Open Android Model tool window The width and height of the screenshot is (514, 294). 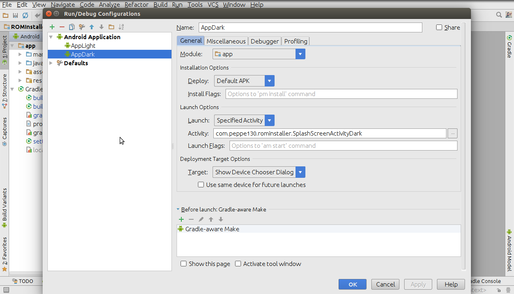coord(509,250)
